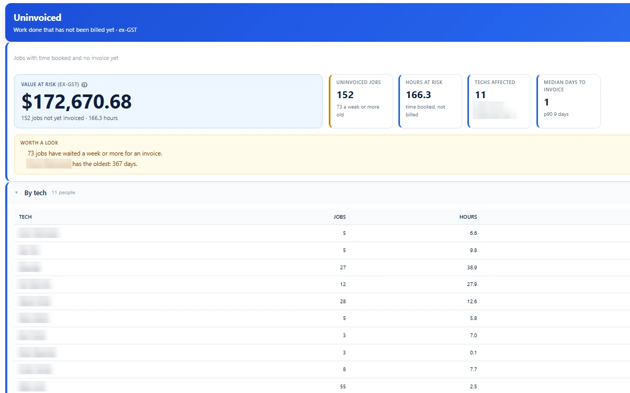Click the 38.9 hours cell
630x393 pixels.
point(472,267)
